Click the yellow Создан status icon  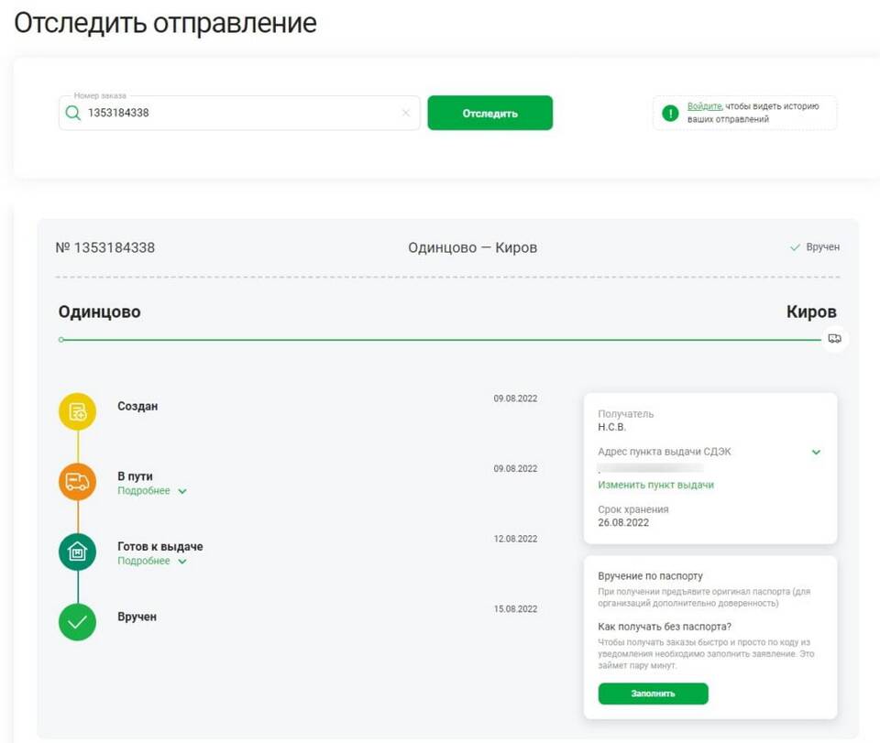pyautogui.click(x=77, y=411)
